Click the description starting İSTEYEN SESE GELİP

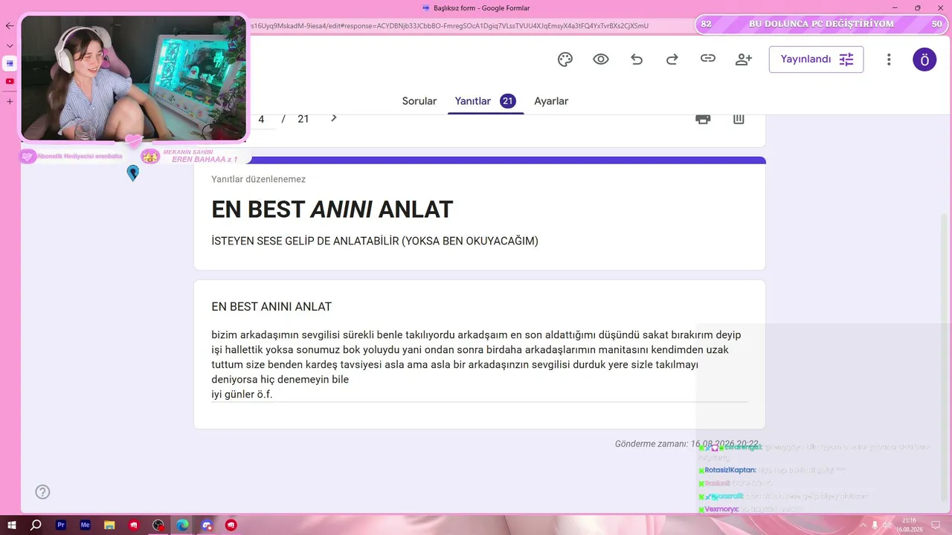coord(375,241)
